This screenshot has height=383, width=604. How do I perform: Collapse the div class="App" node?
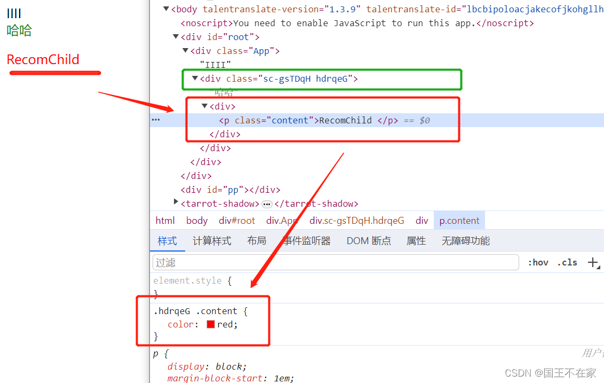185,51
